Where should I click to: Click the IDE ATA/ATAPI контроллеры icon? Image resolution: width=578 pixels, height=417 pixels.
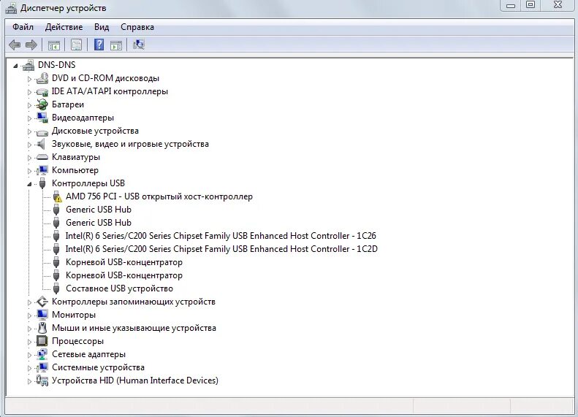click(42, 91)
